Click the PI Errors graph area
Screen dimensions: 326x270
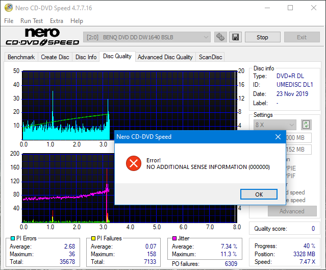[130, 105]
